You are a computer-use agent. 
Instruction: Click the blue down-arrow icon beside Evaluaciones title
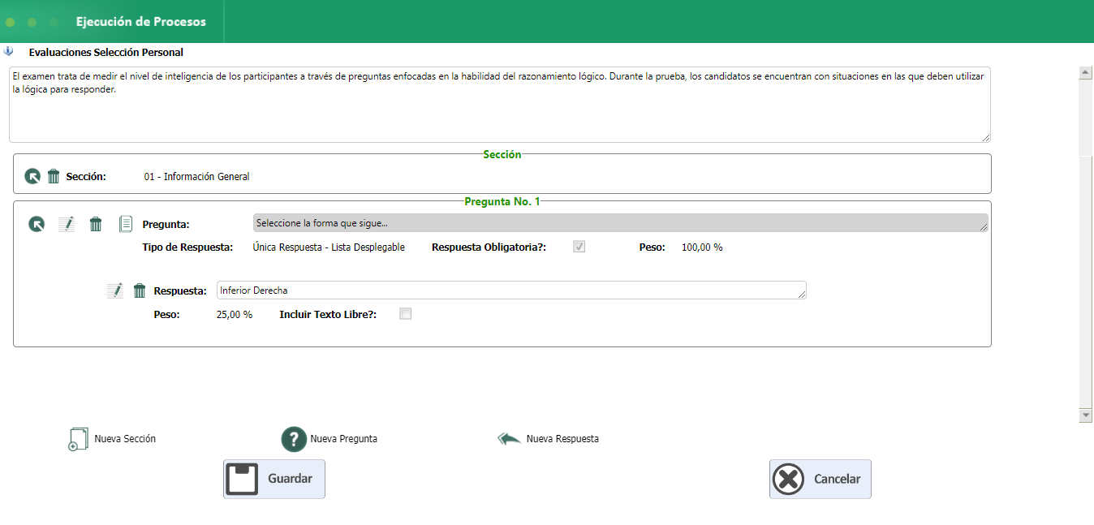[9, 51]
